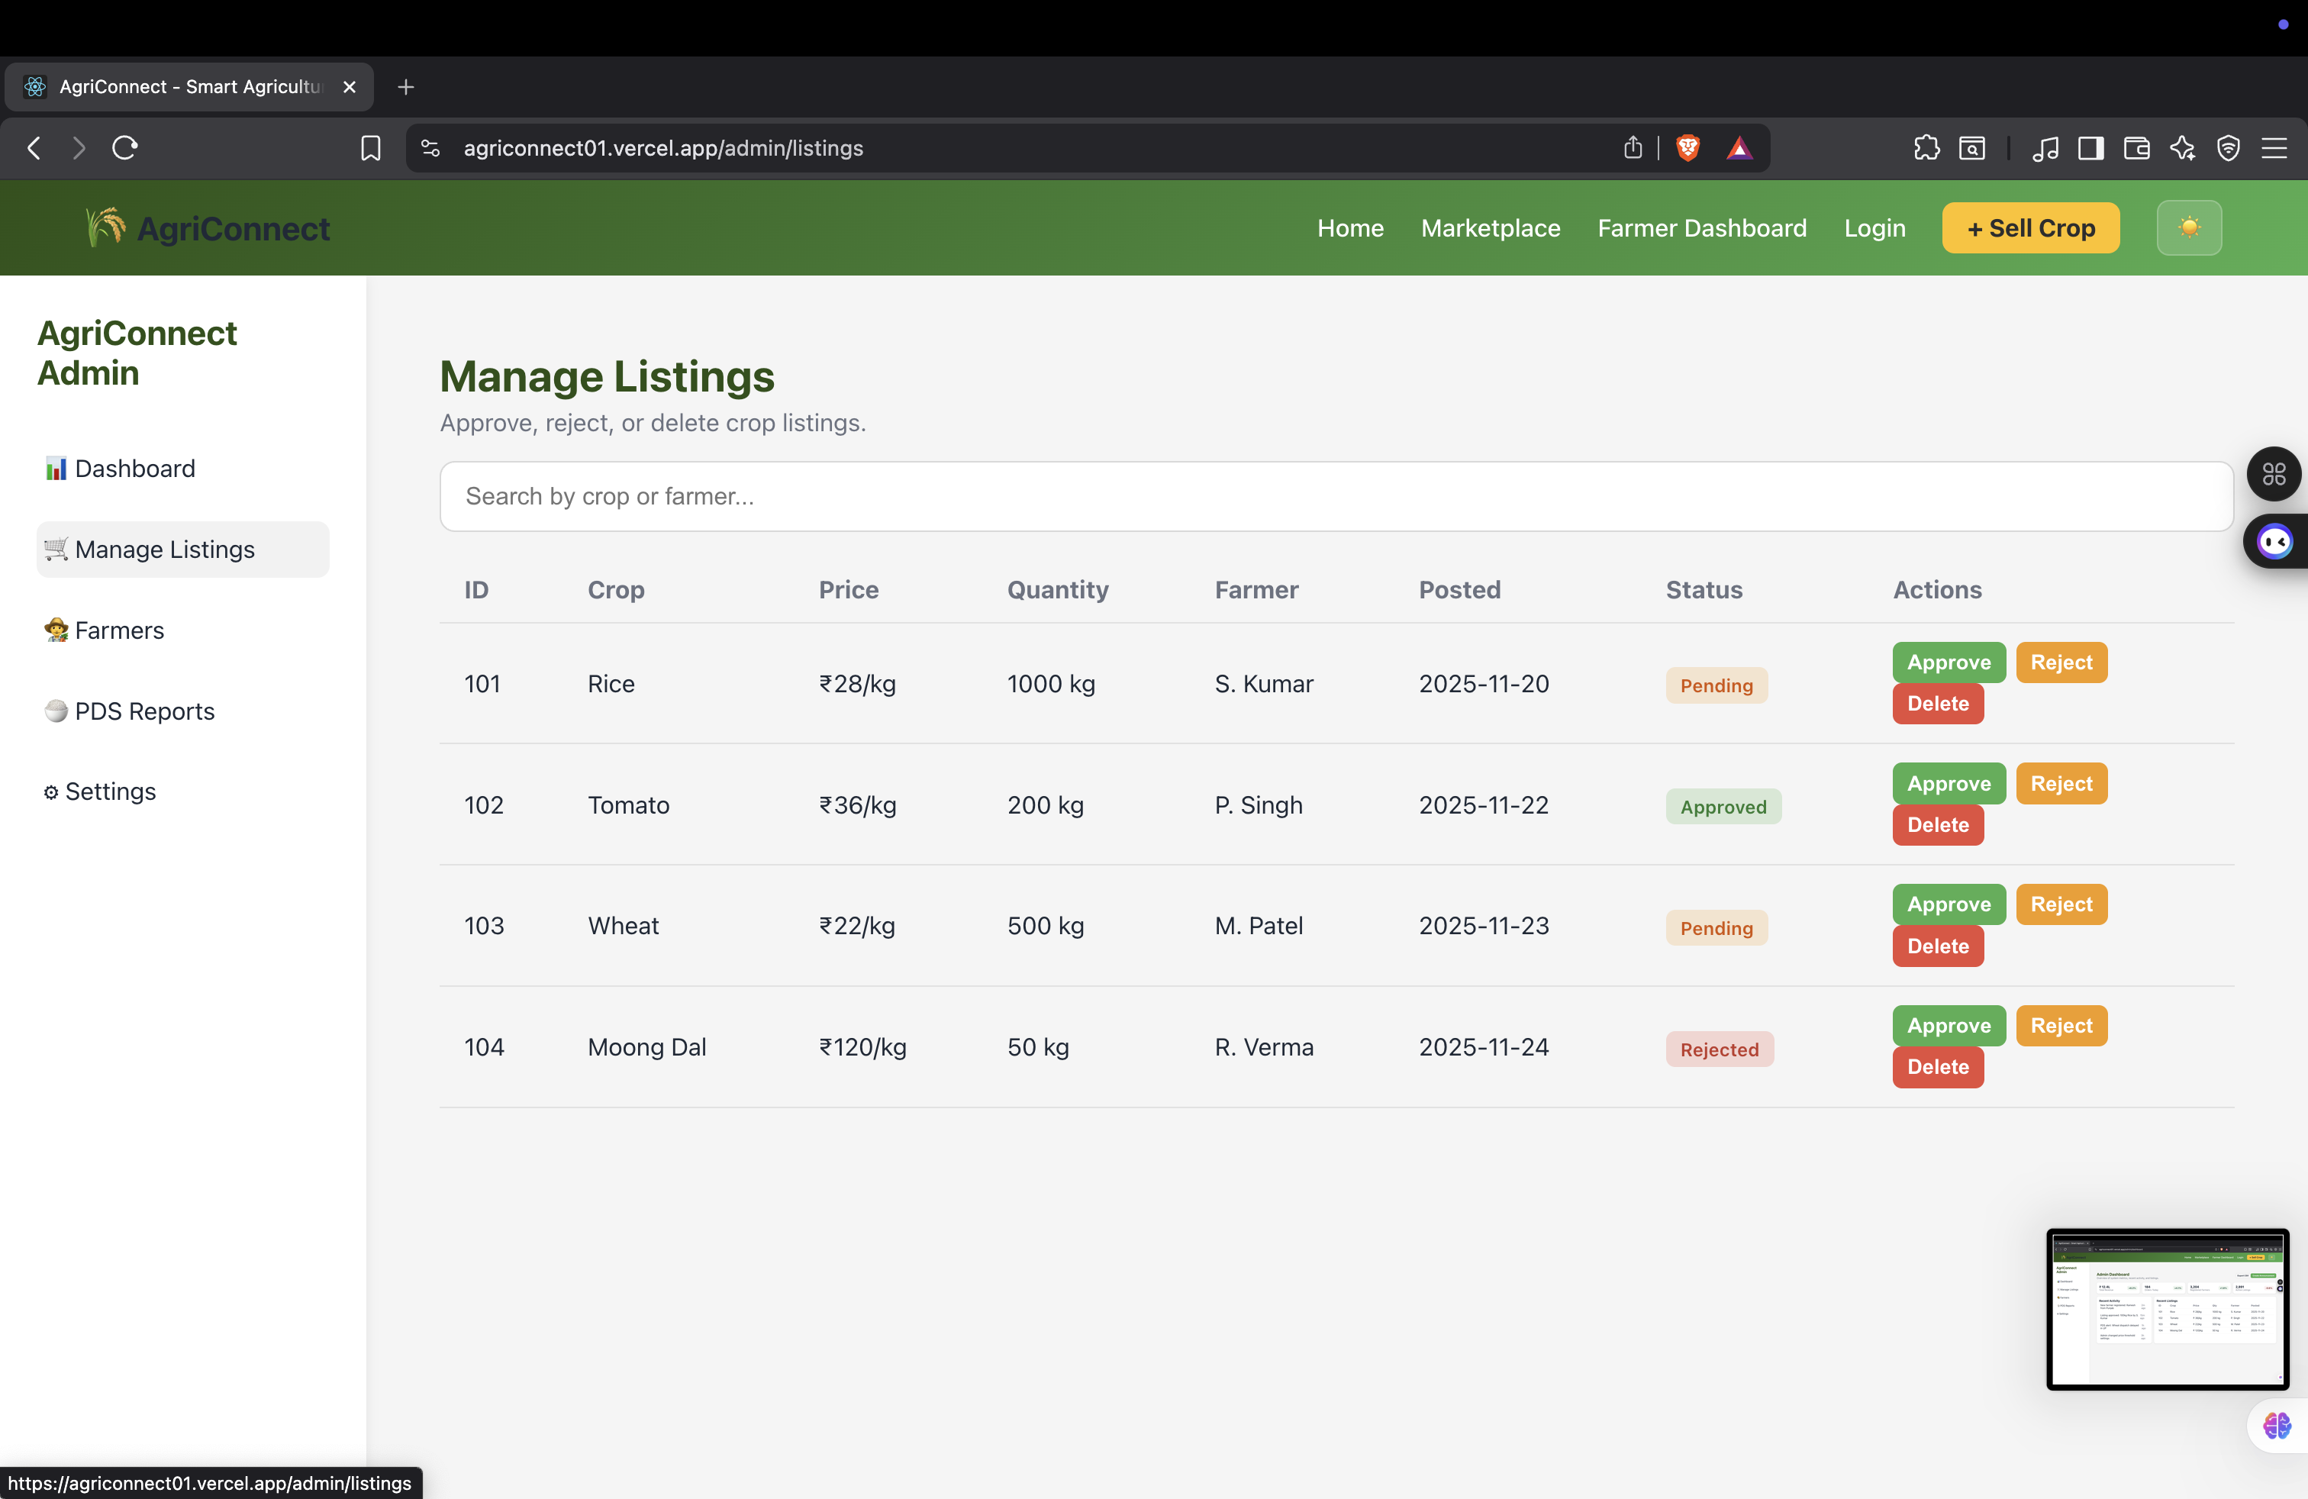Click the share page icon
Viewport: 2308px width, 1499px height.
click(x=1633, y=147)
